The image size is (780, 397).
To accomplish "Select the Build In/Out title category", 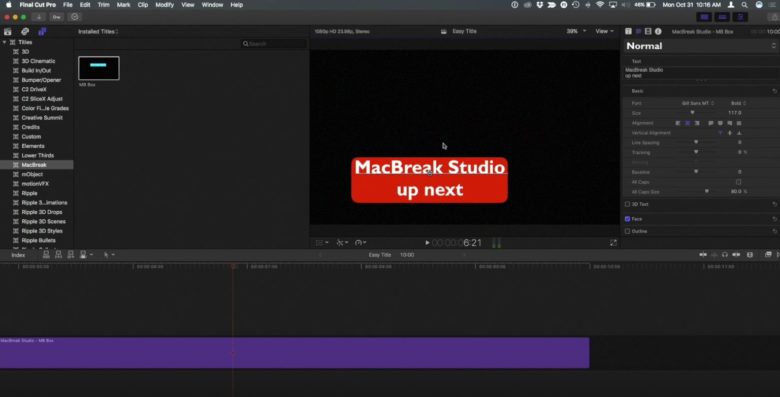I will coord(36,71).
